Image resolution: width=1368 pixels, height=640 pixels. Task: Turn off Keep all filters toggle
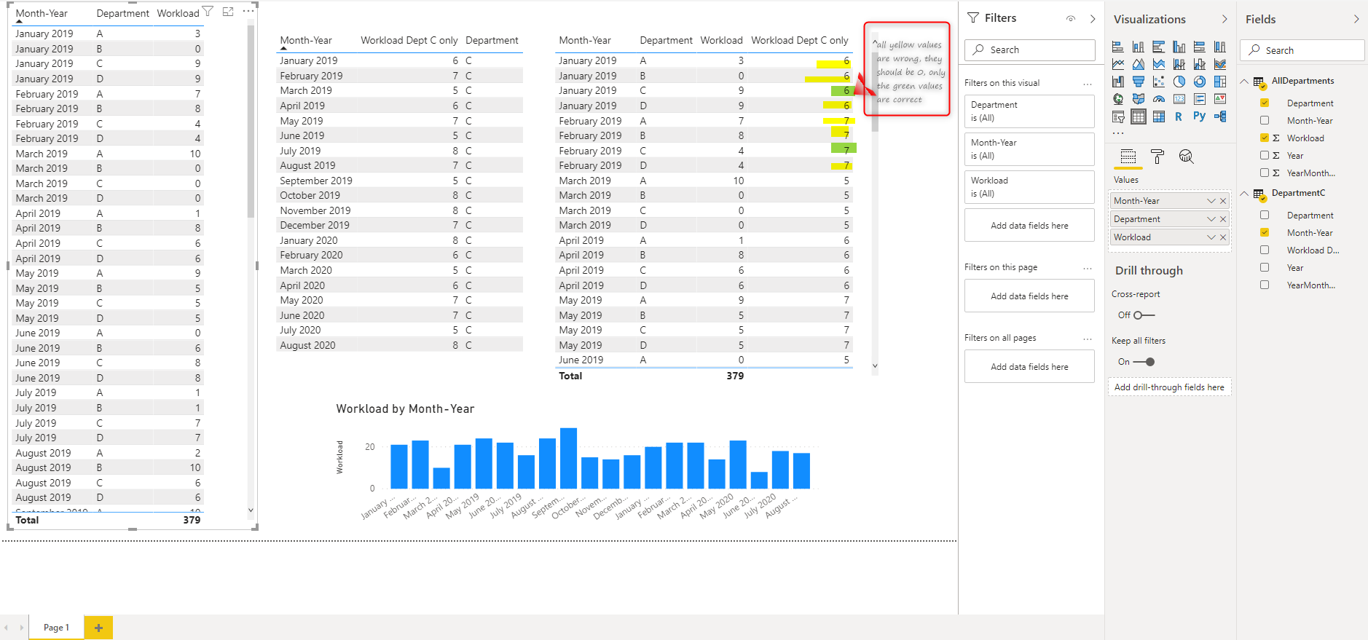tap(1144, 362)
